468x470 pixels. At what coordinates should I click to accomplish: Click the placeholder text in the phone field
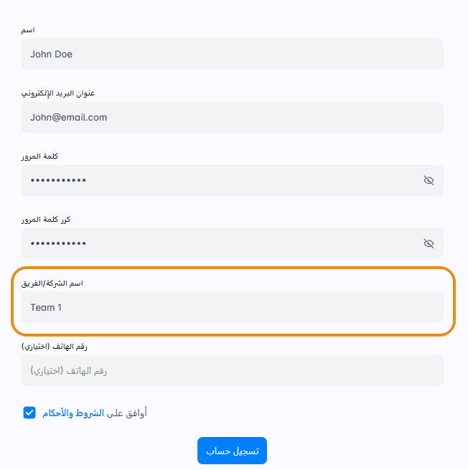click(x=68, y=371)
